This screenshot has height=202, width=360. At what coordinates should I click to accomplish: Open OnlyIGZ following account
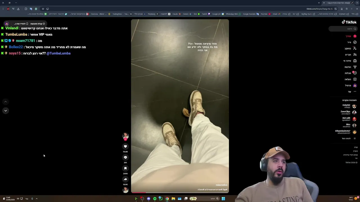click(349, 106)
